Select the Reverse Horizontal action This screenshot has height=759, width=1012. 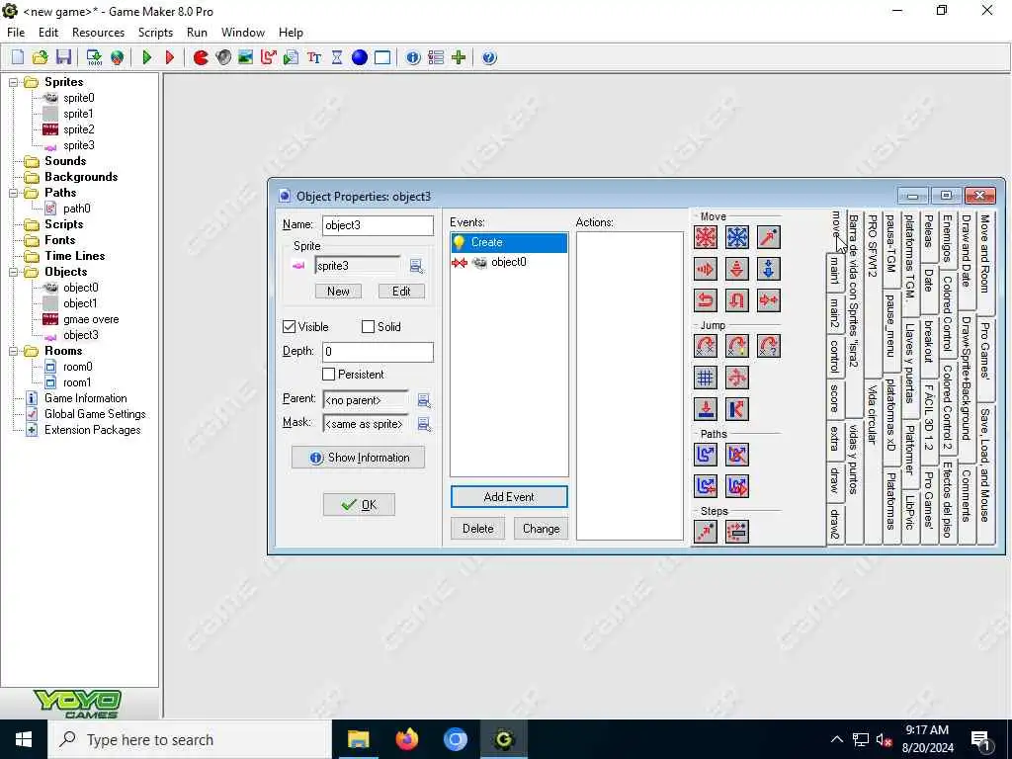tap(706, 300)
